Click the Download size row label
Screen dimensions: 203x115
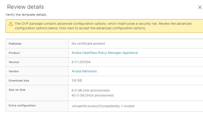point(19,80)
